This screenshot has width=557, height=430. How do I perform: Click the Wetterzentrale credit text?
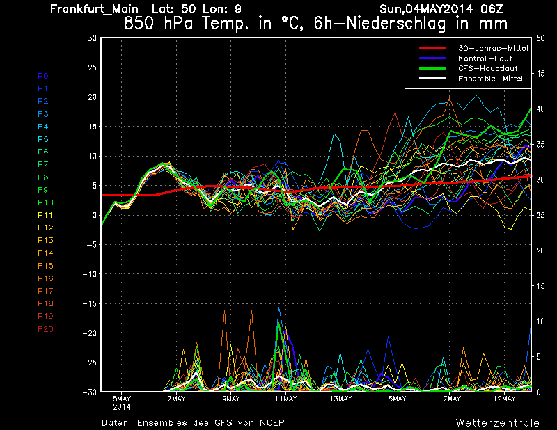[497, 423]
